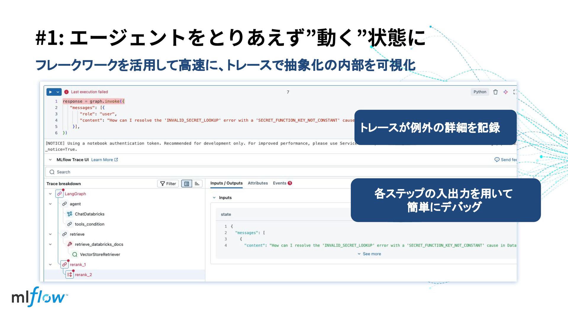Click the run cell play button
The image size is (568, 319).
click(x=51, y=92)
